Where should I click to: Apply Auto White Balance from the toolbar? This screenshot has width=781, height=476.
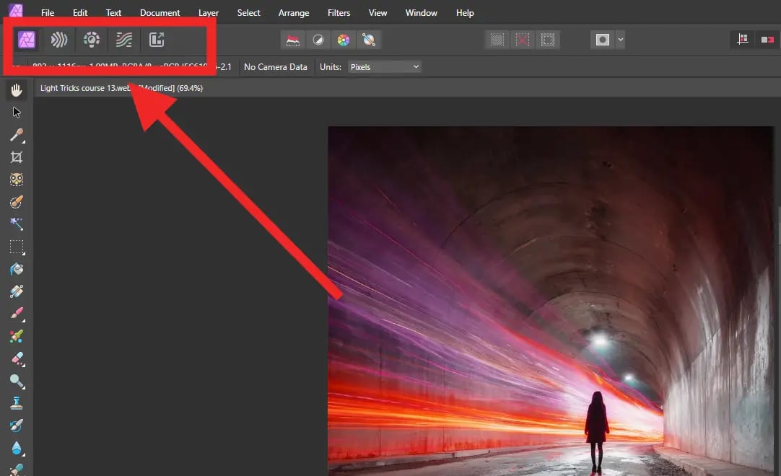(369, 40)
